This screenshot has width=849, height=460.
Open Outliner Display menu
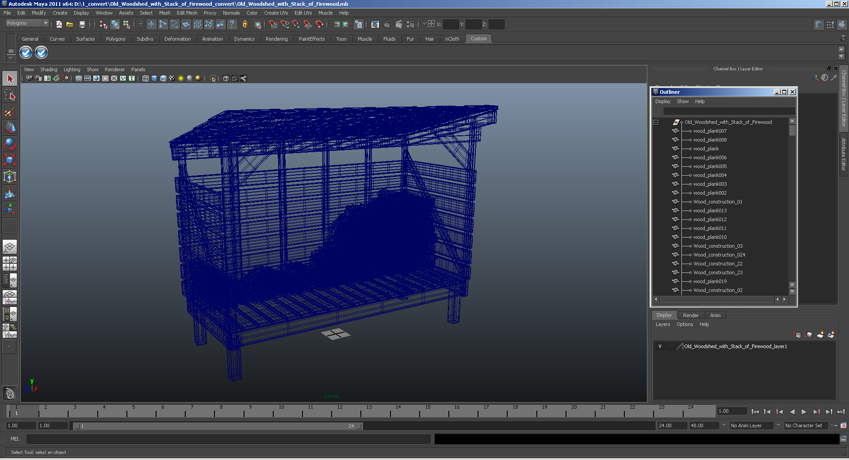(662, 101)
